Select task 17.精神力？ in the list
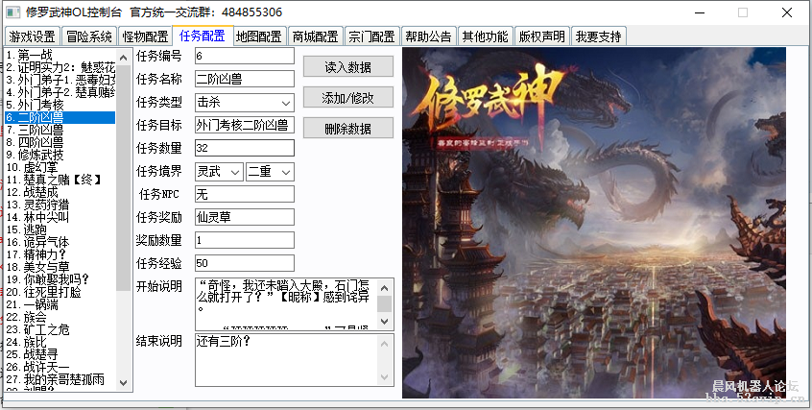Image resolution: width=812 pixels, height=410 pixels. click(x=60, y=254)
